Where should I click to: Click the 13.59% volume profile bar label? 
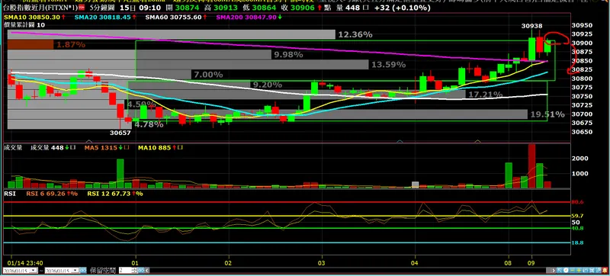[388, 65]
